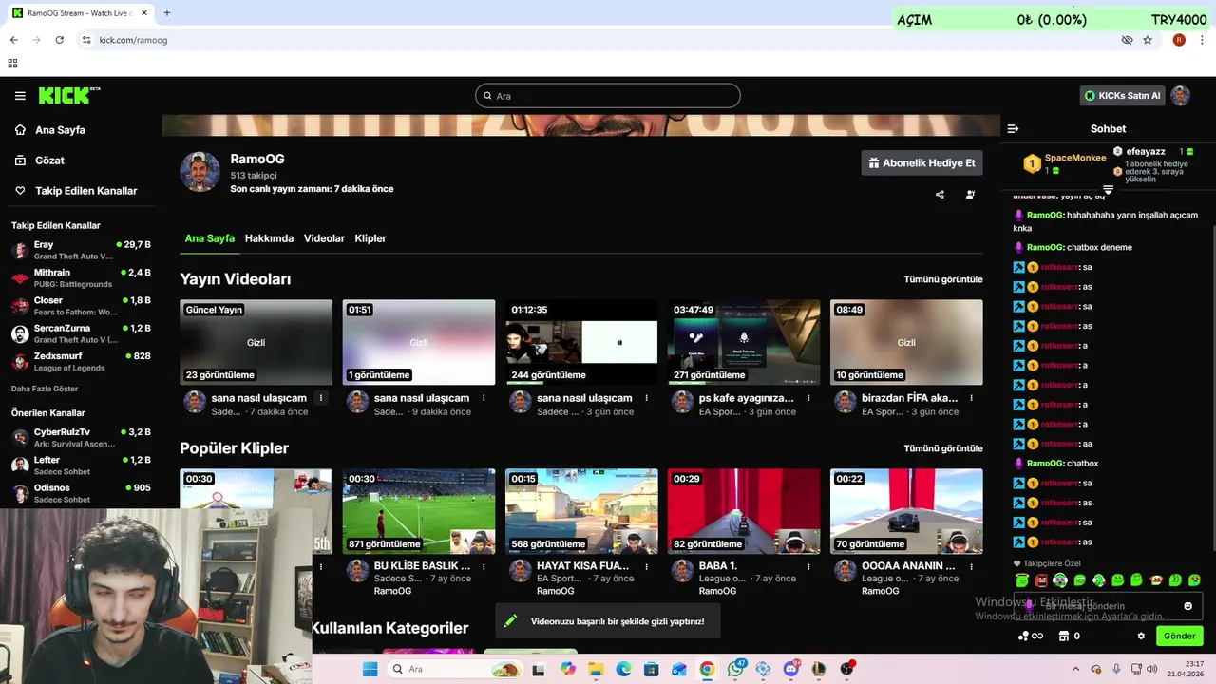Share the RamoOG channel
The image size is (1216, 684).
pos(940,195)
